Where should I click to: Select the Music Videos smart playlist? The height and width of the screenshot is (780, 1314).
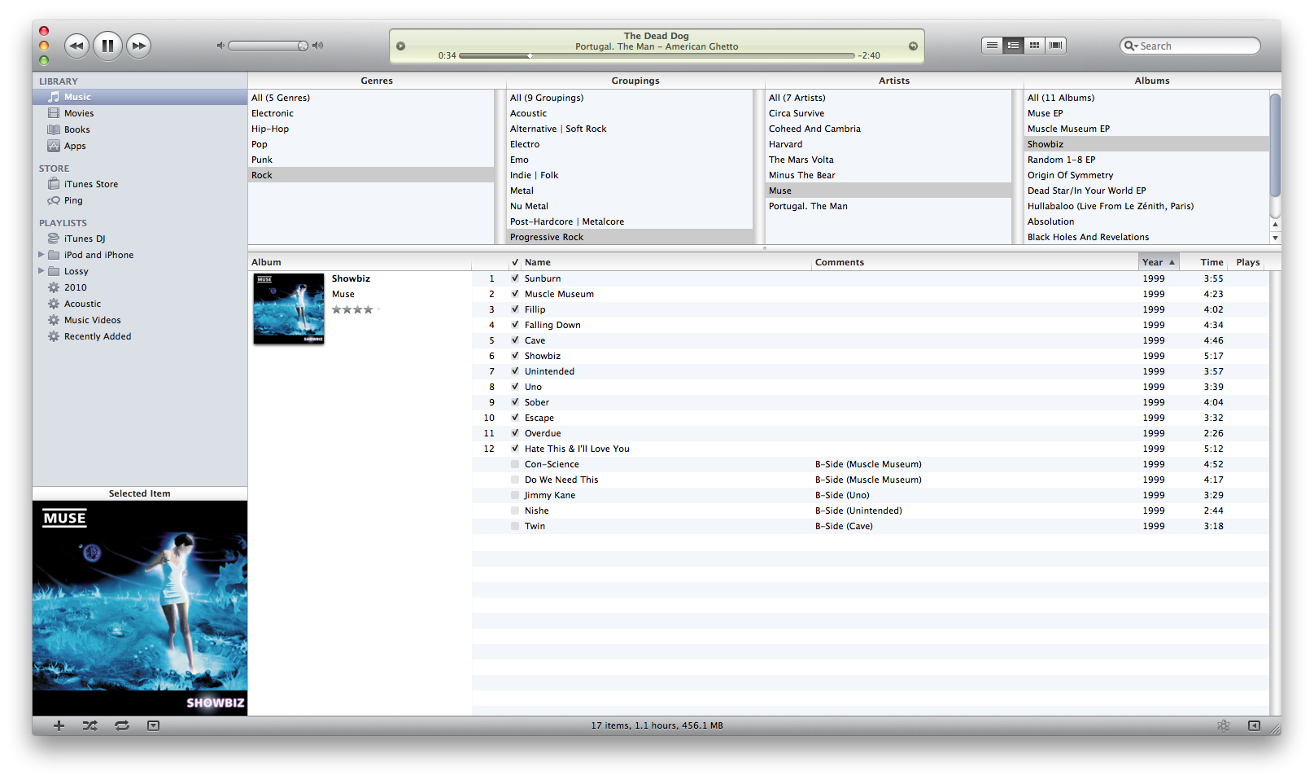(140, 320)
